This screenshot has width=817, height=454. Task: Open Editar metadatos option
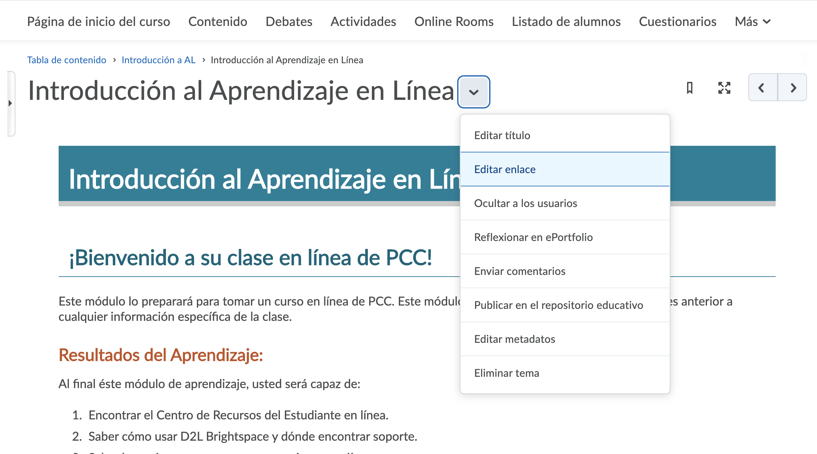click(514, 339)
